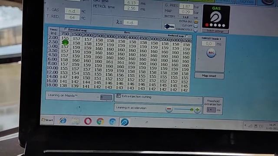278x156 pixels.
Task: Select the 6500 rpm column header
Action: (x=186, y=41)
